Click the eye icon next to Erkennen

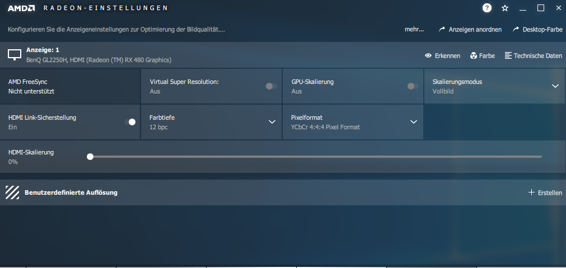point(428,55)
